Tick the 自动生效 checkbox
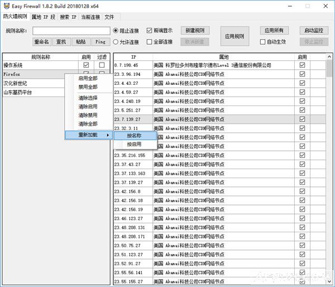The width and height of the screenshot is (335, 287). click(x=263, y=41)
